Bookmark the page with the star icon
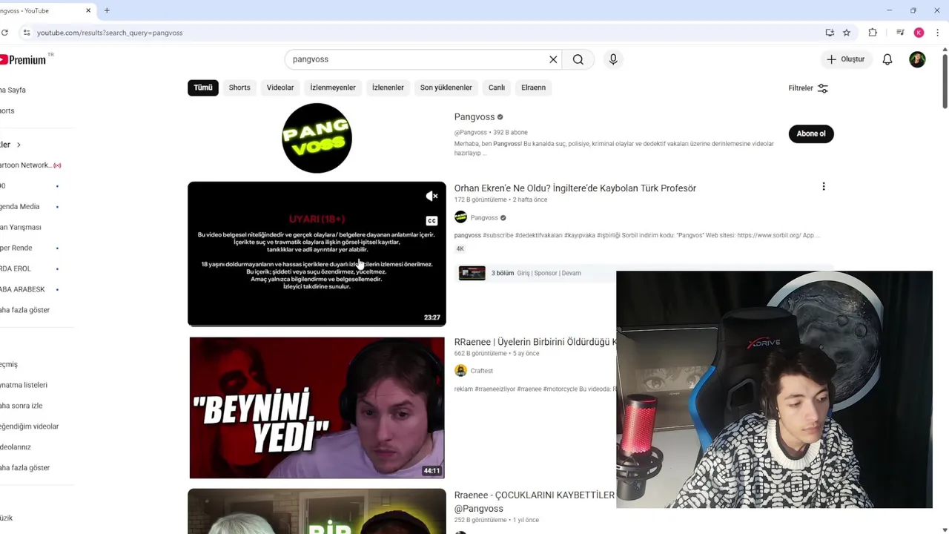 click(847, 33)
